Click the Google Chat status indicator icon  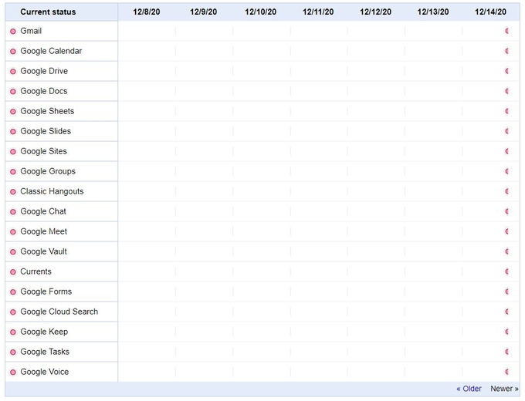tap(13, 212)
